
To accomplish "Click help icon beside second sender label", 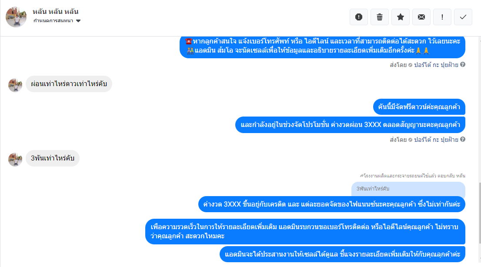I will pos(463,139).
